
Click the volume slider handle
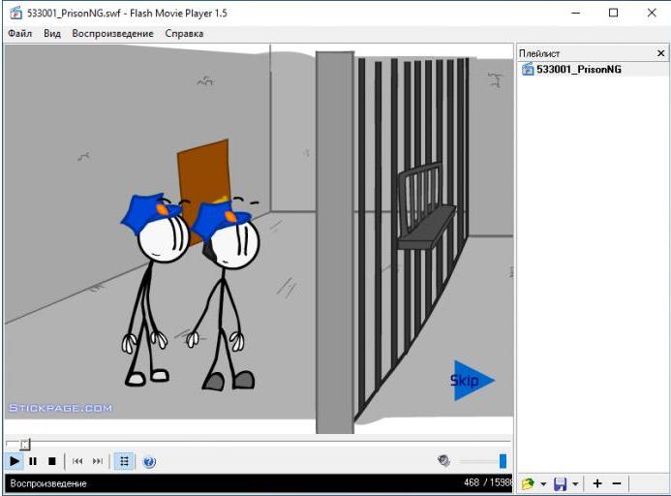pos(503,461)
